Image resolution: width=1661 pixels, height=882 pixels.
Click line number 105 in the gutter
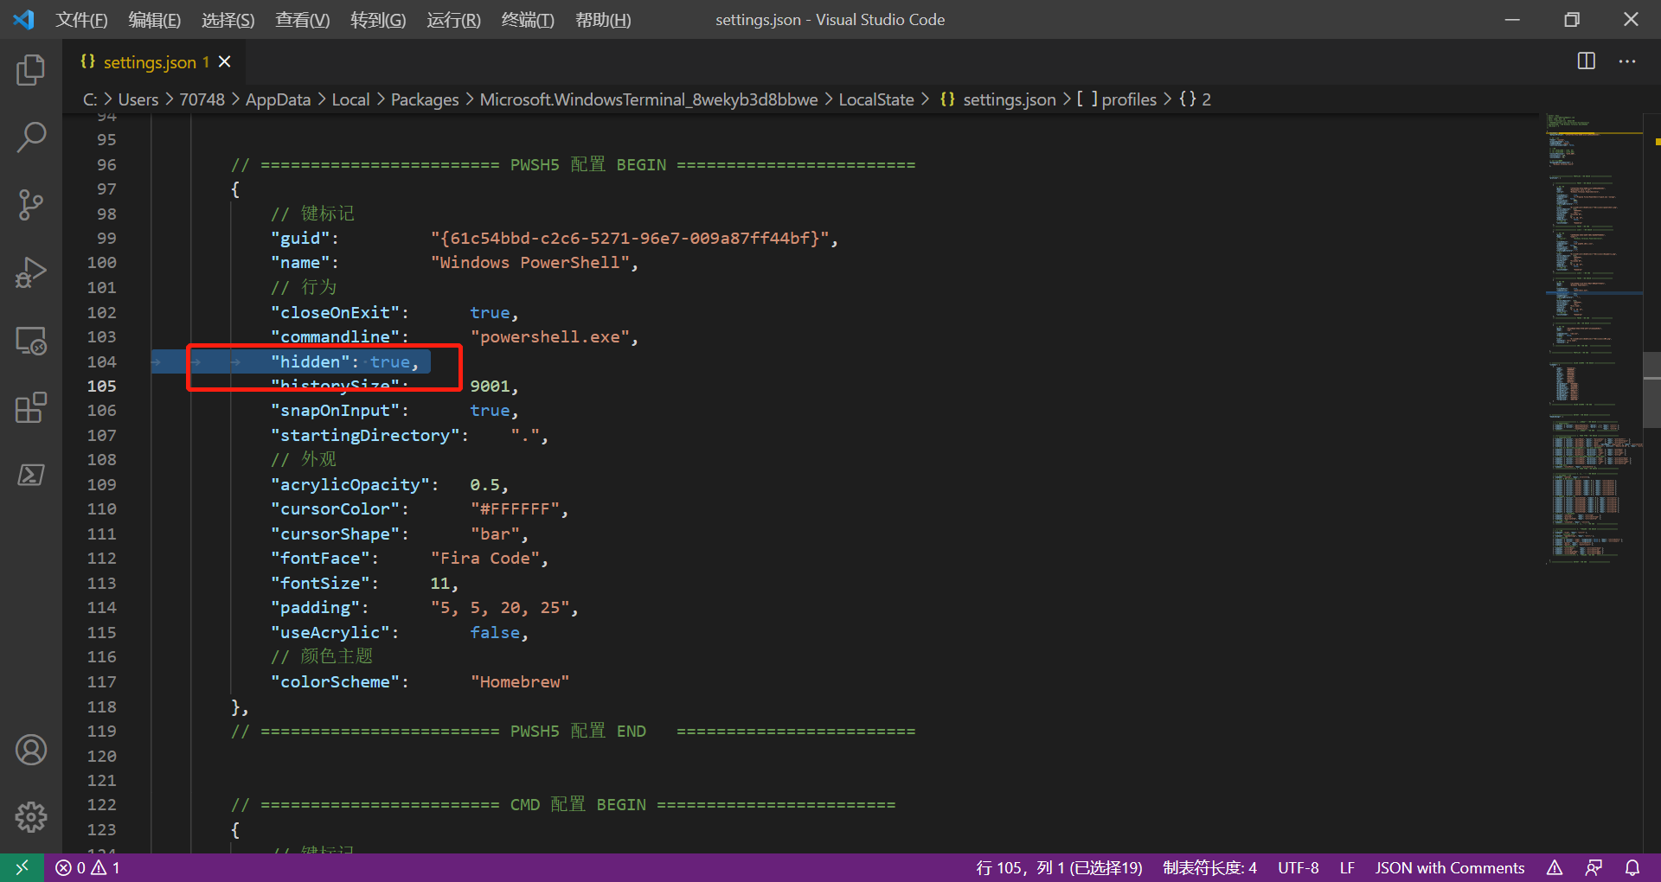(x=101, y=386)
